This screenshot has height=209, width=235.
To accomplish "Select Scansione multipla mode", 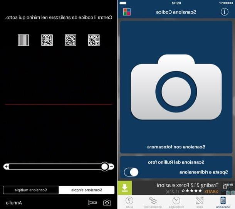I will pos(31,190).
